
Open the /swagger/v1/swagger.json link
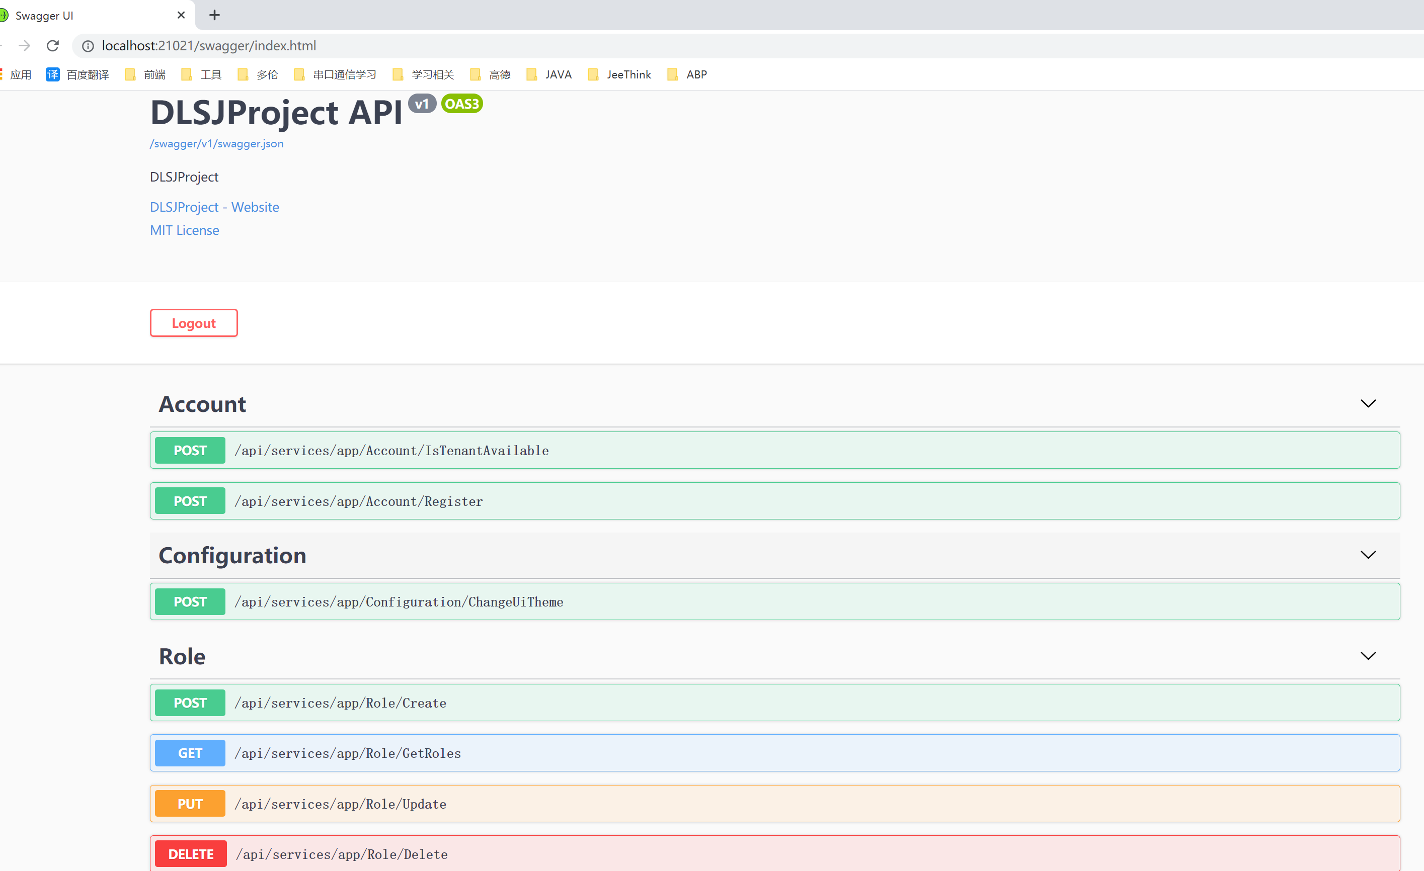tap(217, 143)
